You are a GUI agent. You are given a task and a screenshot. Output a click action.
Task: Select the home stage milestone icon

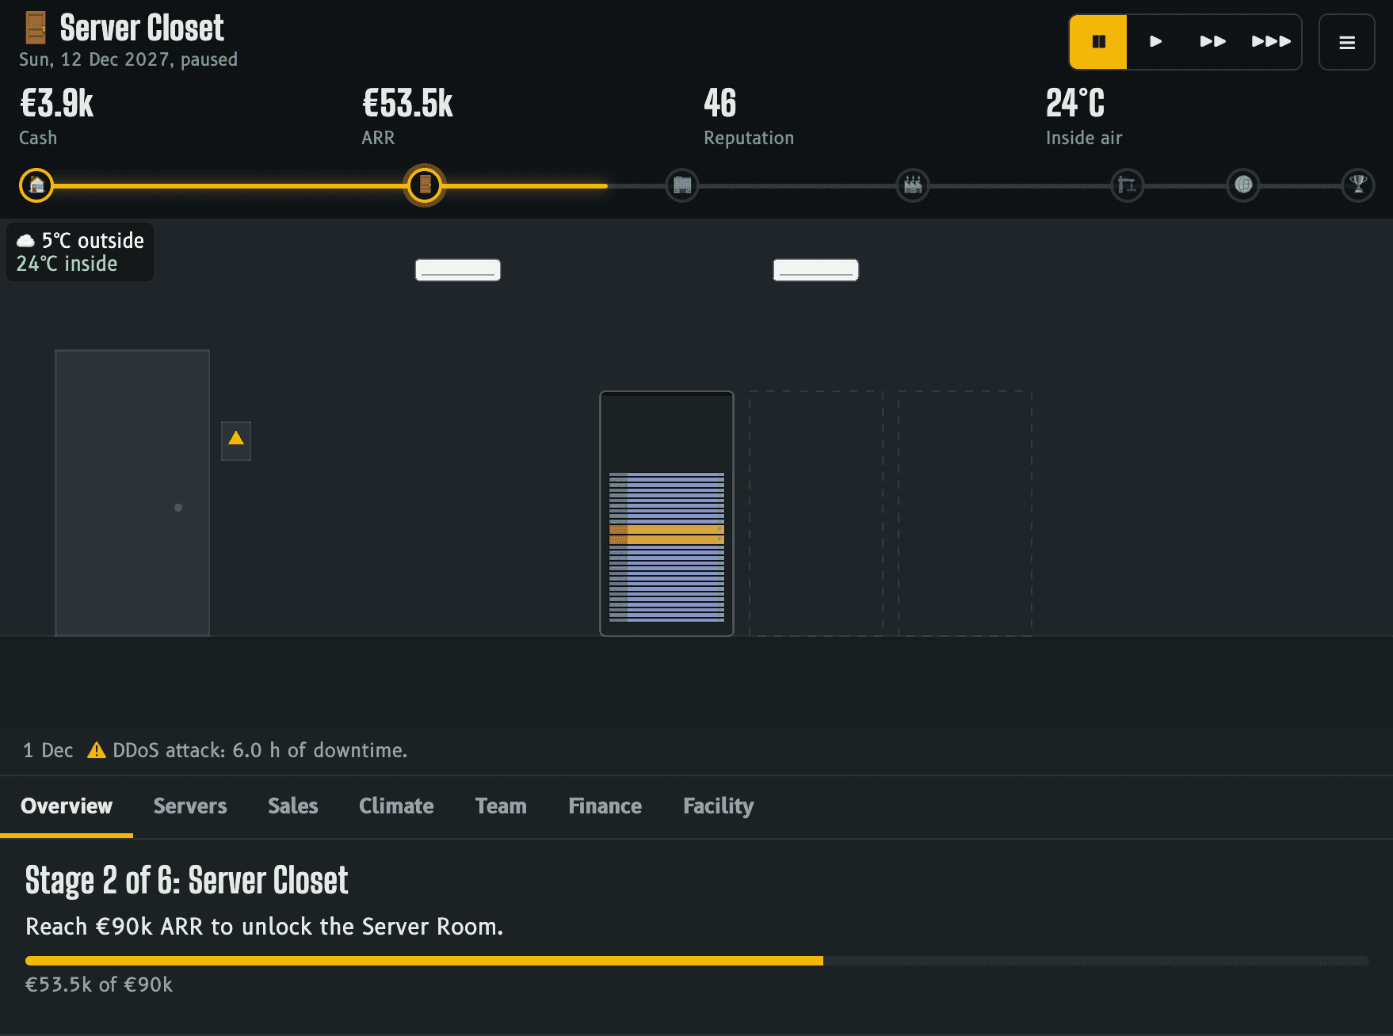pos(36,185)
